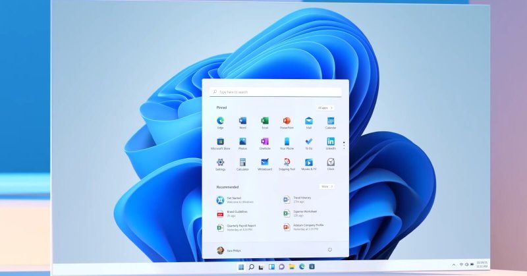Click the power button in Start menu
The width and height of the screenshot is (527, 276).
tap(330, 250)
